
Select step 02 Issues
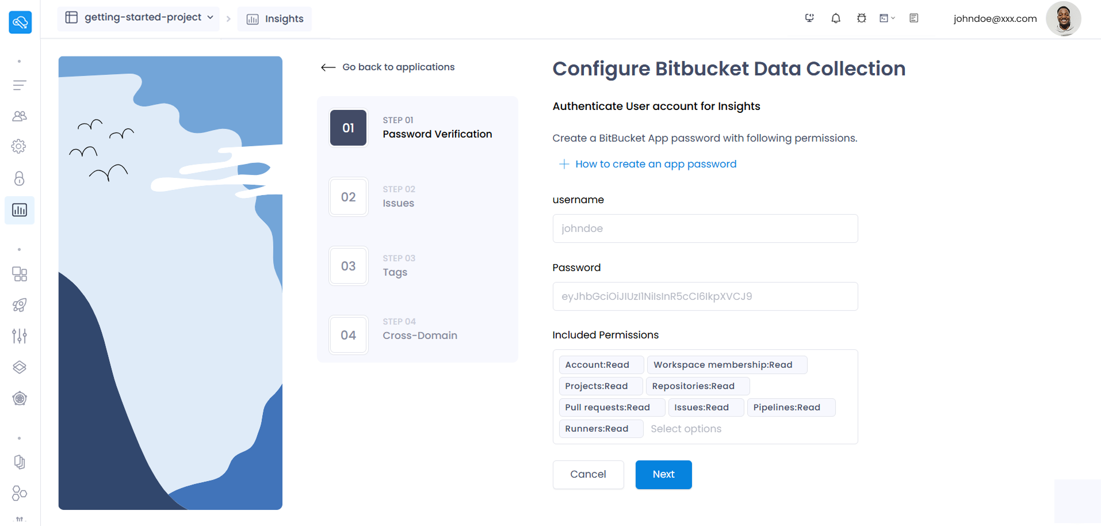pyautogui.click(x=418, y=197)
